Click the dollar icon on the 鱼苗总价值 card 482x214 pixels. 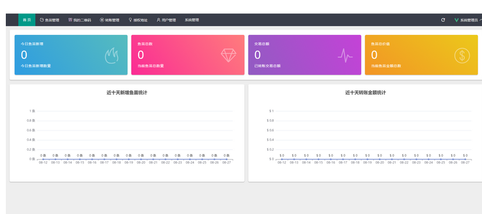pyautogui.click(x=462, y=56)
